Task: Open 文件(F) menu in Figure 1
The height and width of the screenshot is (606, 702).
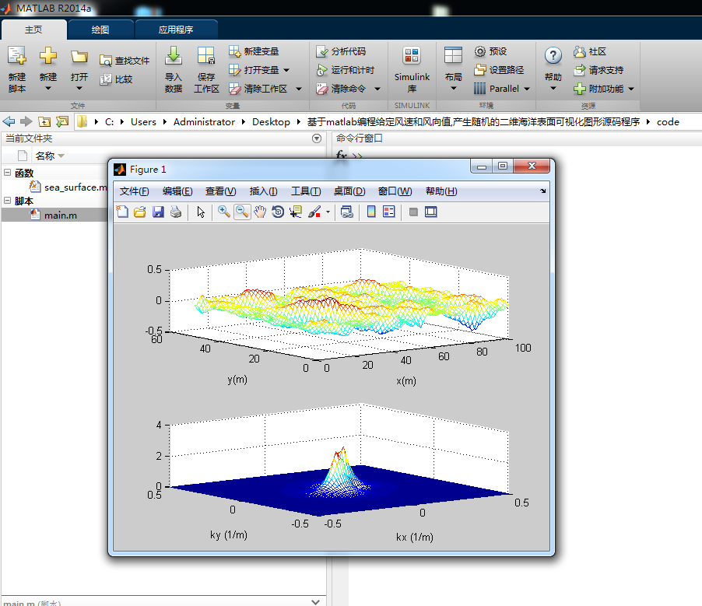Action: 135,191
